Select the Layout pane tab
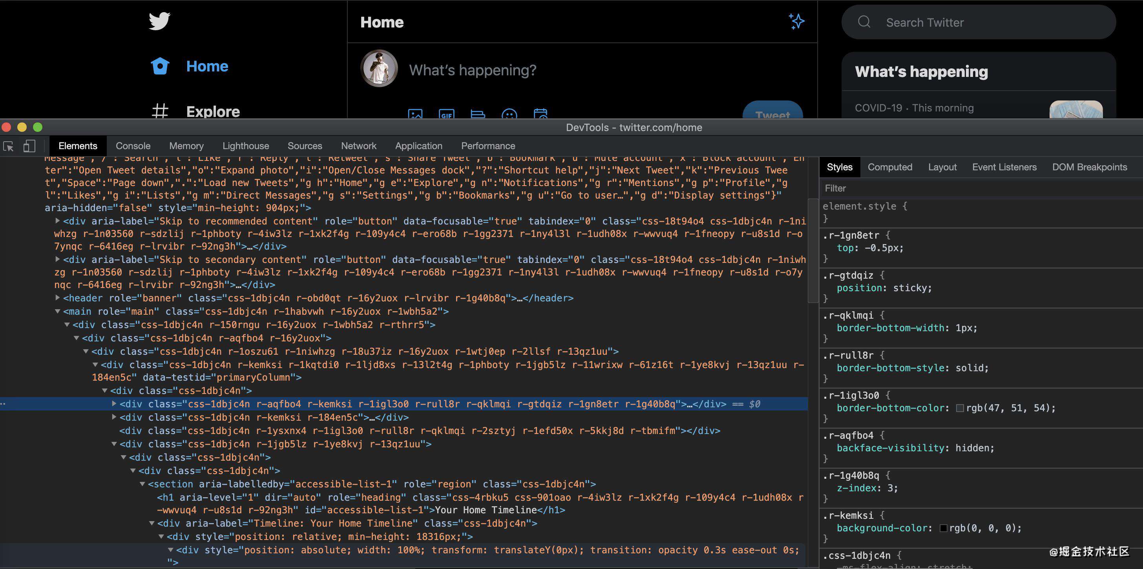Screen dimensions: 1143x569 coord(942,167)
